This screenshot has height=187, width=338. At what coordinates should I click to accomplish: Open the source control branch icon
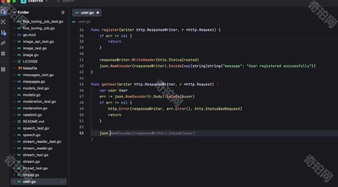3,32
